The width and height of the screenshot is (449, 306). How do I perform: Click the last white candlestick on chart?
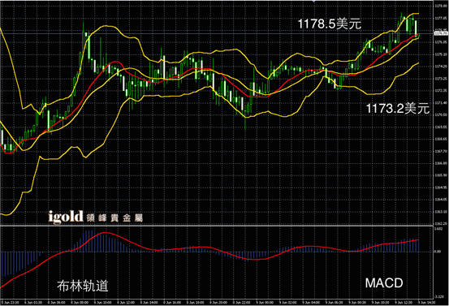click(x=416, y=28)
